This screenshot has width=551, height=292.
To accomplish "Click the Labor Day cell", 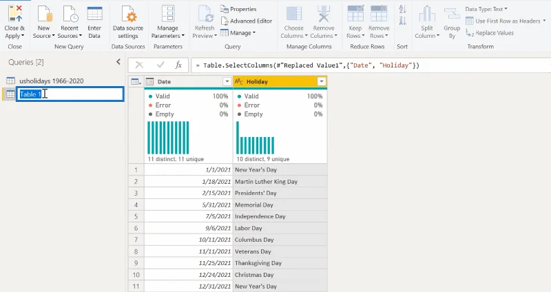I will click(x=280, y=228).
